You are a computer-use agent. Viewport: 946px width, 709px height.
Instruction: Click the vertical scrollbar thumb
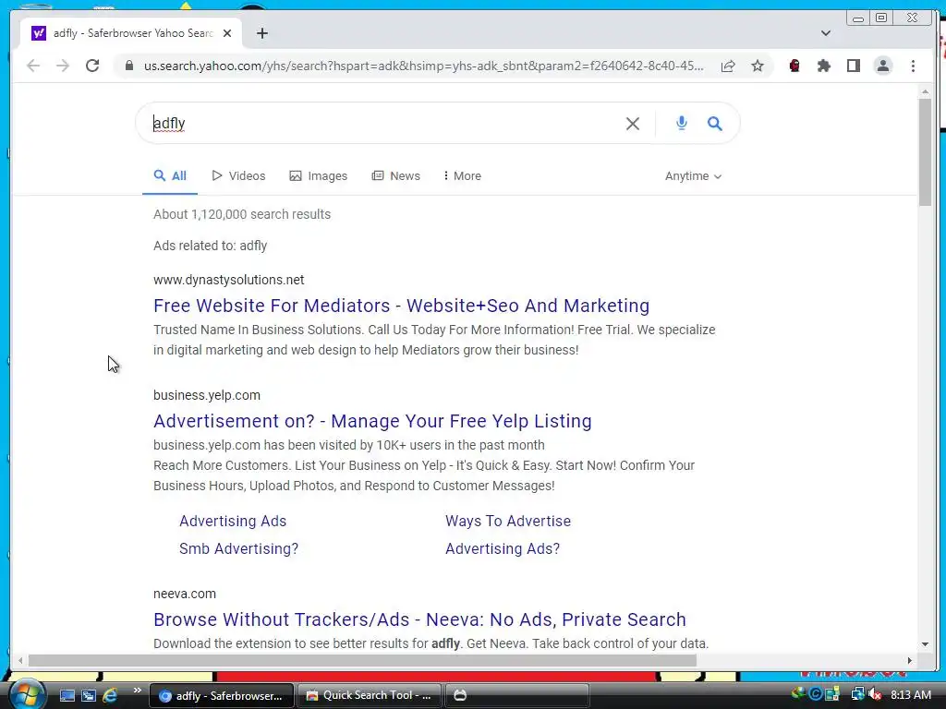coord(925,152)
